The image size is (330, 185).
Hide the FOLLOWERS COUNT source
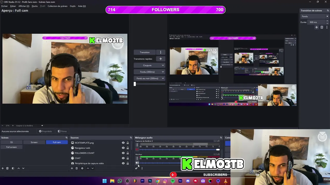(x=123, y=153)
